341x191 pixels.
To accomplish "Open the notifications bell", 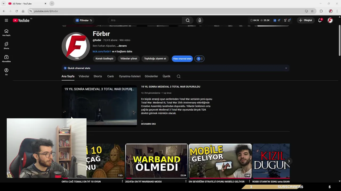I will pos(320,20).
